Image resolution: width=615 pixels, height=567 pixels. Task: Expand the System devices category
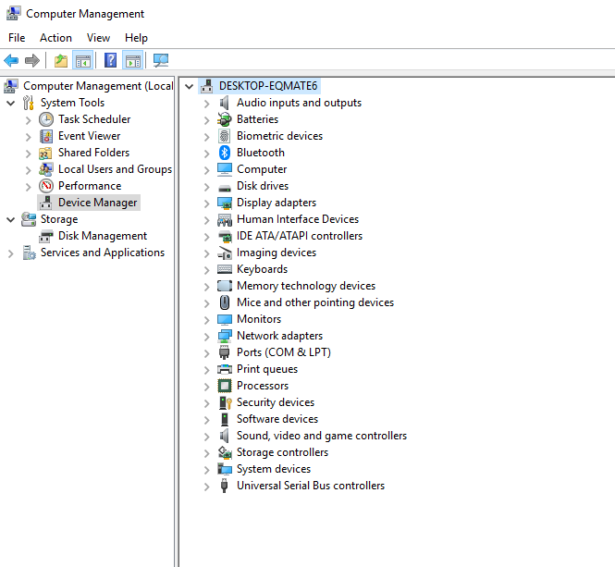207,470
